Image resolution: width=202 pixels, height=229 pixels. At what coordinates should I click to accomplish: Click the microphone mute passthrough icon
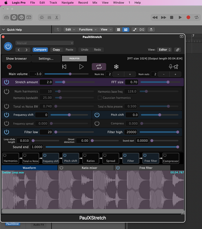(x=174, y=67)
